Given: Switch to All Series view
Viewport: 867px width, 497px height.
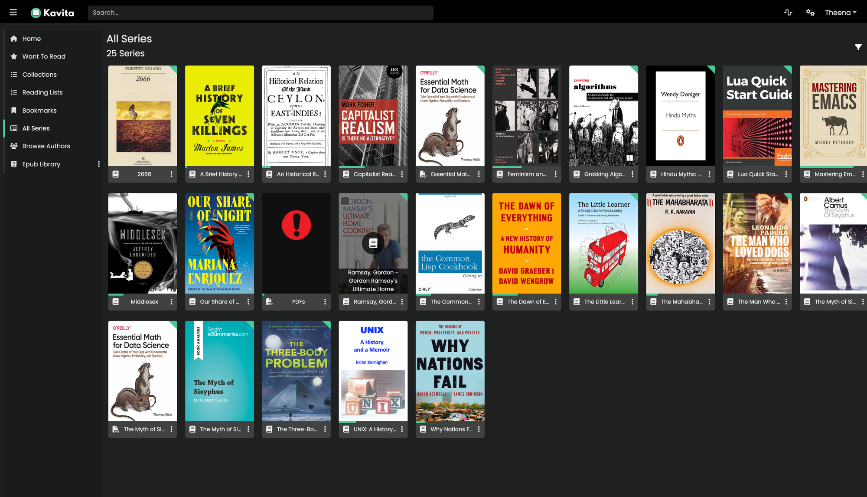Looking at the screenshot, I should [35, 128].
